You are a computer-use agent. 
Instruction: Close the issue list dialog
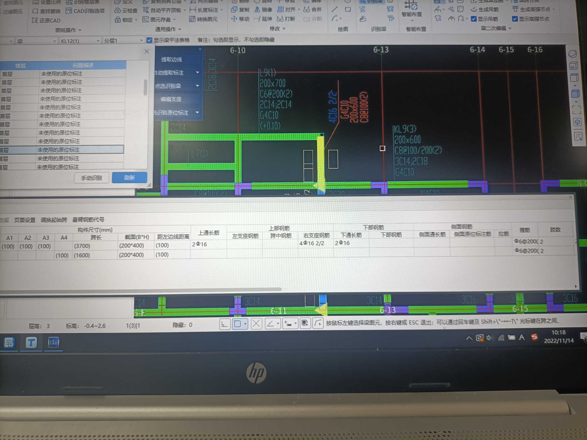(147, 52)
